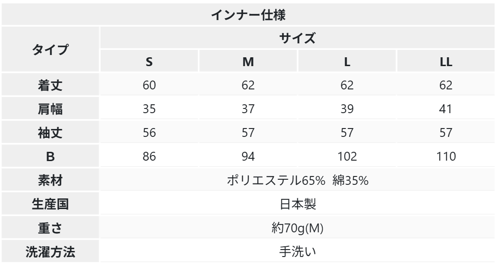Click the インナー仕様 table title
This screenshot has height=264, width=496.
click(x=248, y=15)
